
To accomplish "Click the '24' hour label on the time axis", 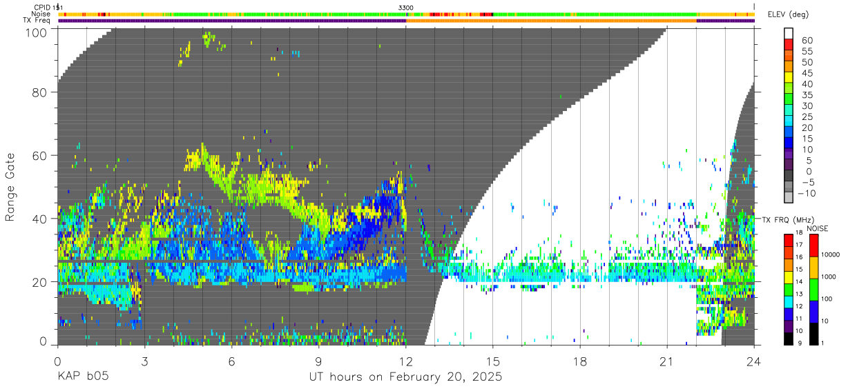I will 754,361.
